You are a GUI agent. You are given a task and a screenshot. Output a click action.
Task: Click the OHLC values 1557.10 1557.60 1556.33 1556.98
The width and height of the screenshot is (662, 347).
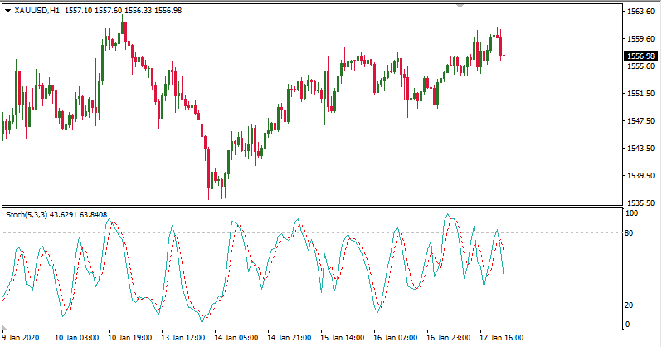(x=124, y=11)
